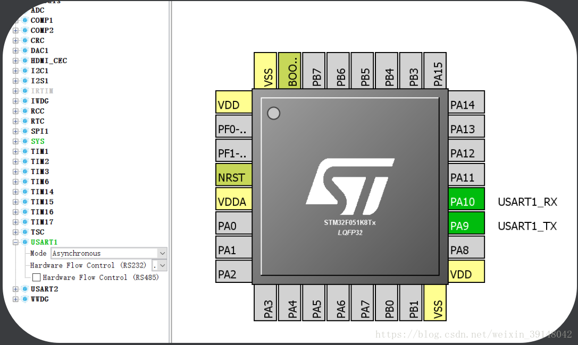The width and height of the screenshot is (578, 345).
Task: Click the CRC peripheral cube icon
Action: point(25,40)
